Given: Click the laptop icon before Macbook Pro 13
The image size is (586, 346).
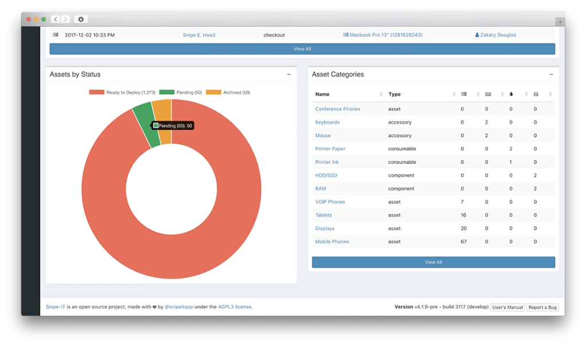Looking at the screenshot, I should click(x=347, y=35).
